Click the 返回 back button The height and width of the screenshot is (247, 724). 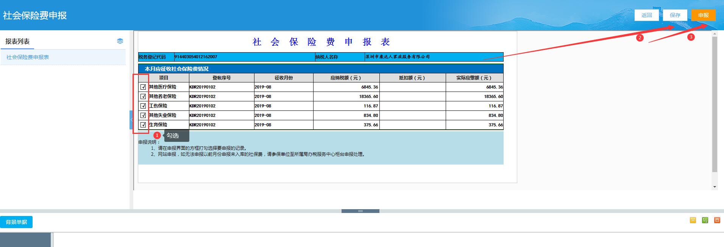646,15
